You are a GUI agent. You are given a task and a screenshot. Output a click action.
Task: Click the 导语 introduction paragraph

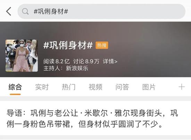click(92, 119)
